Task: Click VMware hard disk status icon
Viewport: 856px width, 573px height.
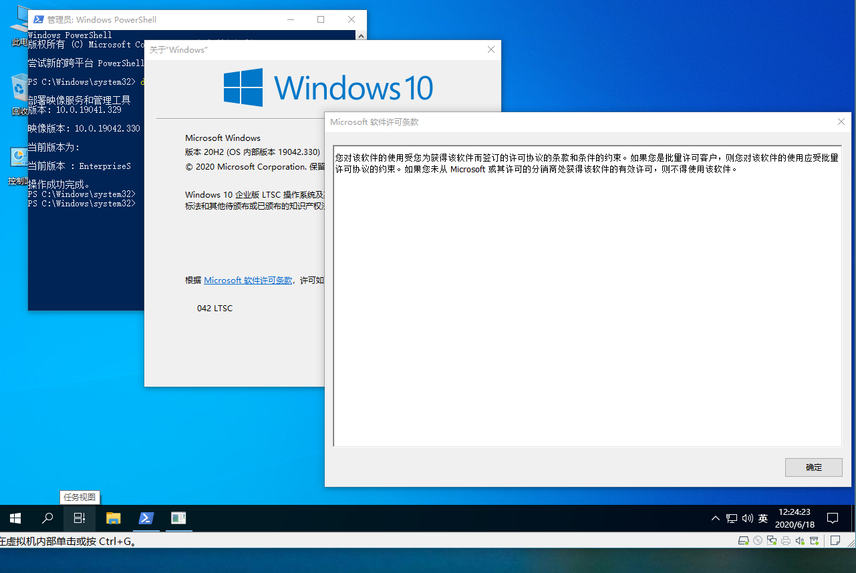Action: tap(743, 540)
